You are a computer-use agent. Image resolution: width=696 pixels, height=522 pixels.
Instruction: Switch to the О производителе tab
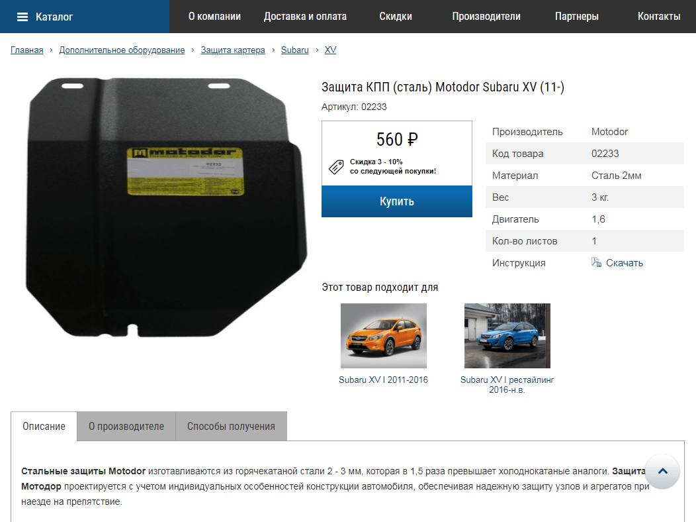coord(126,426)
